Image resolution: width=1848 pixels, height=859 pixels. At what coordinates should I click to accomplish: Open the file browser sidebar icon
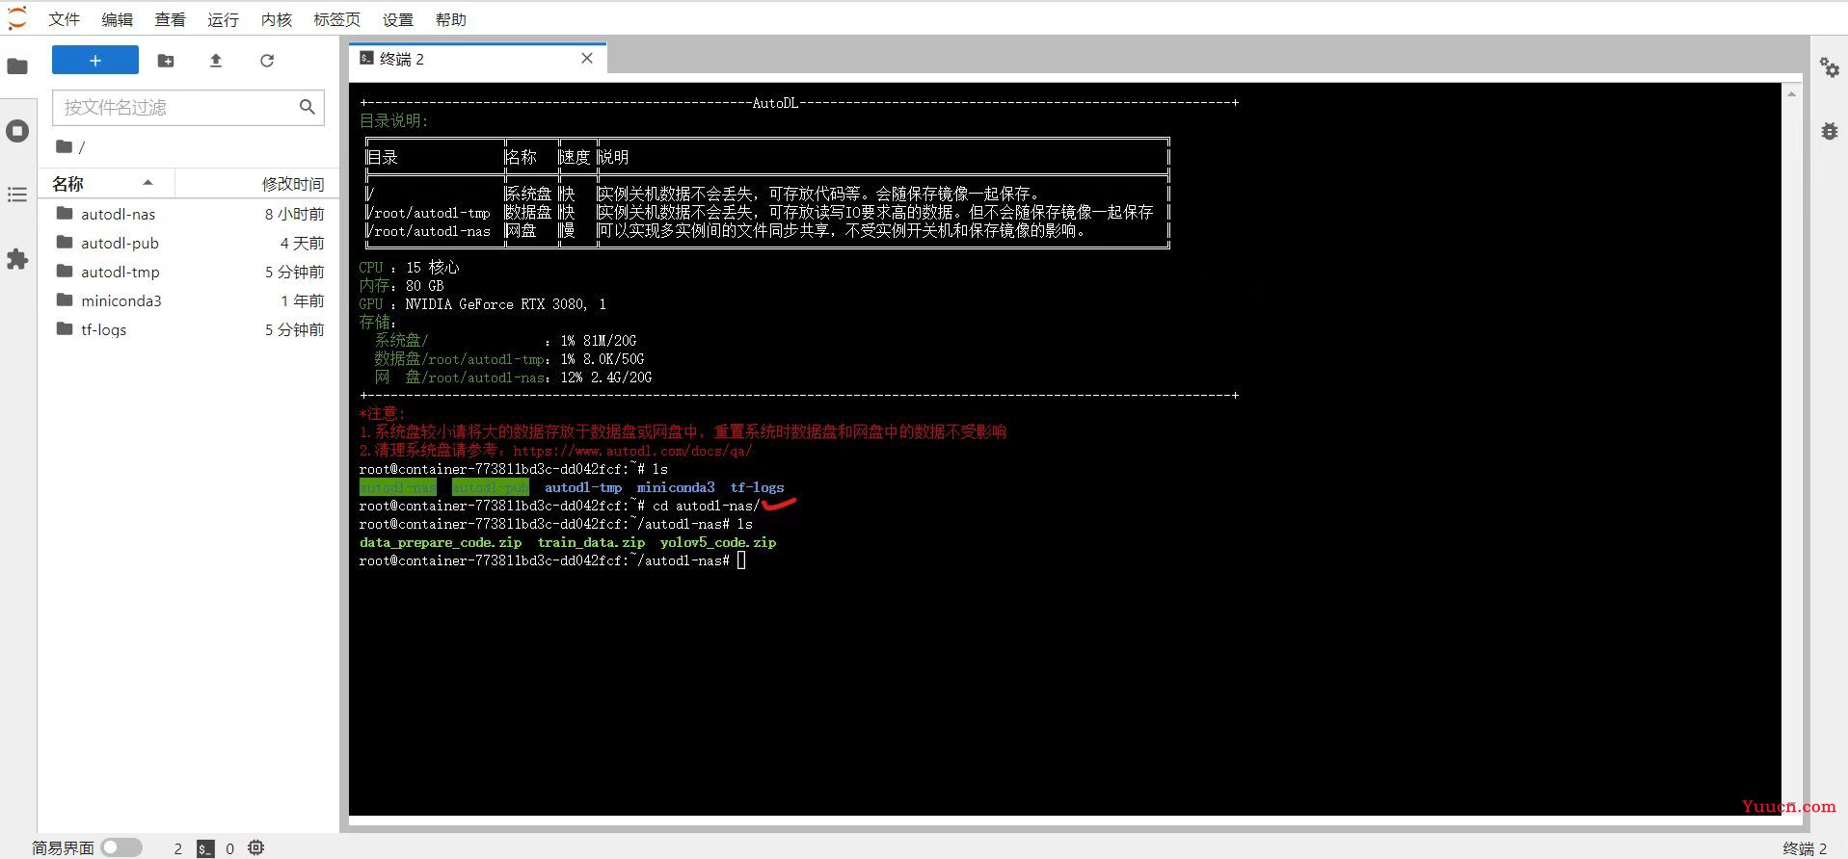17,66
